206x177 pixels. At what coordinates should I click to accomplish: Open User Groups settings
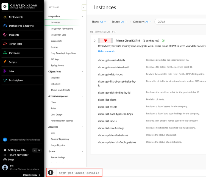pyautogui.click(x=57, y=115)
